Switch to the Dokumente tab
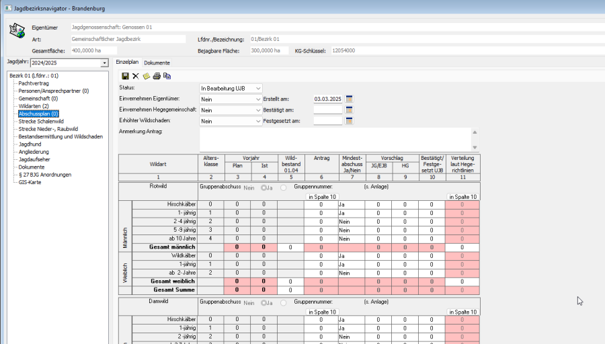Image resolution: width=605 pixels, height=344 pixels. [157, 62]
